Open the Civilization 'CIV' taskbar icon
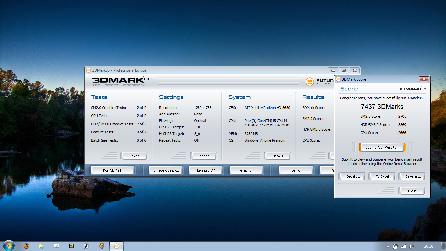The height and width of the screenshot is (251, 446). pos(102,246)
